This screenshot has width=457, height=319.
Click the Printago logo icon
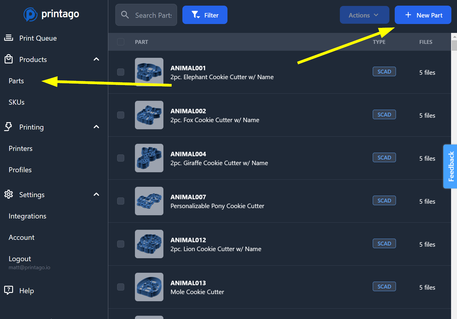pyautogui.click(x=30, y=14)
